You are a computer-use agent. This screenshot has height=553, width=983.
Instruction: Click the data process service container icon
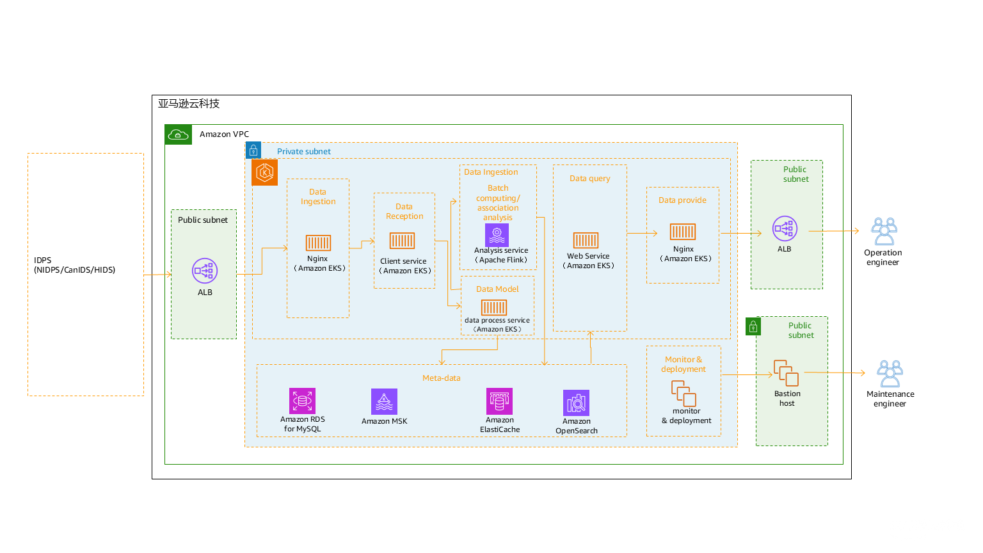(x=494, y=307)
